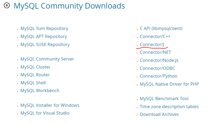Open MySQL for Visual Studio link
Screen dimensions: 210x125
point(45,113)
